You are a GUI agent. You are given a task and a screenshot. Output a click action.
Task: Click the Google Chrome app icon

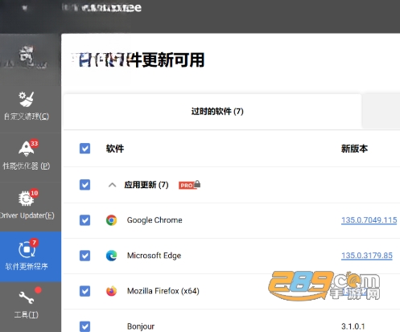tap(111, 220)
